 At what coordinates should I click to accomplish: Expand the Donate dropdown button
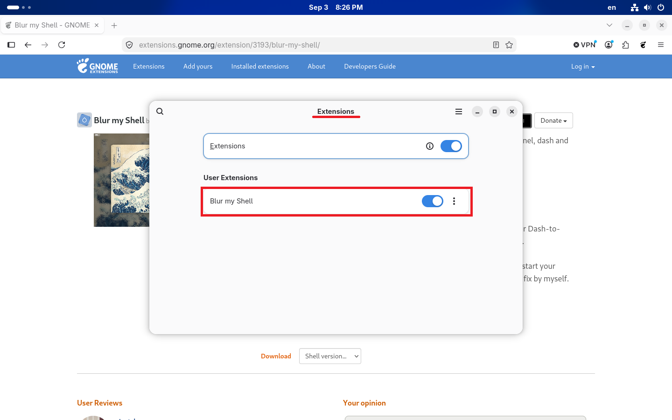point(553,120)
